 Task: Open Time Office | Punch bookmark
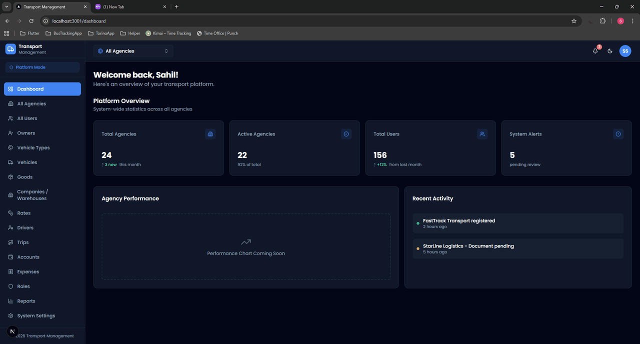coord(217,33)
